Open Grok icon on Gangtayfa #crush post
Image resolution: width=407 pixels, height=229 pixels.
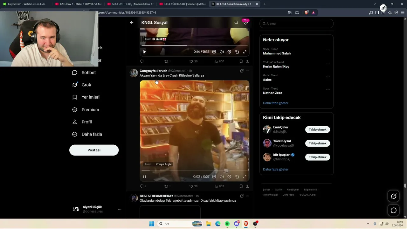tap(242, 71)
